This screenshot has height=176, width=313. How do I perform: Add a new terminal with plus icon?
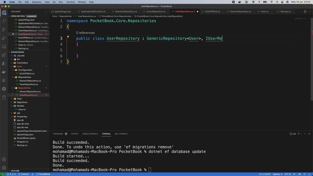(299, 133)
